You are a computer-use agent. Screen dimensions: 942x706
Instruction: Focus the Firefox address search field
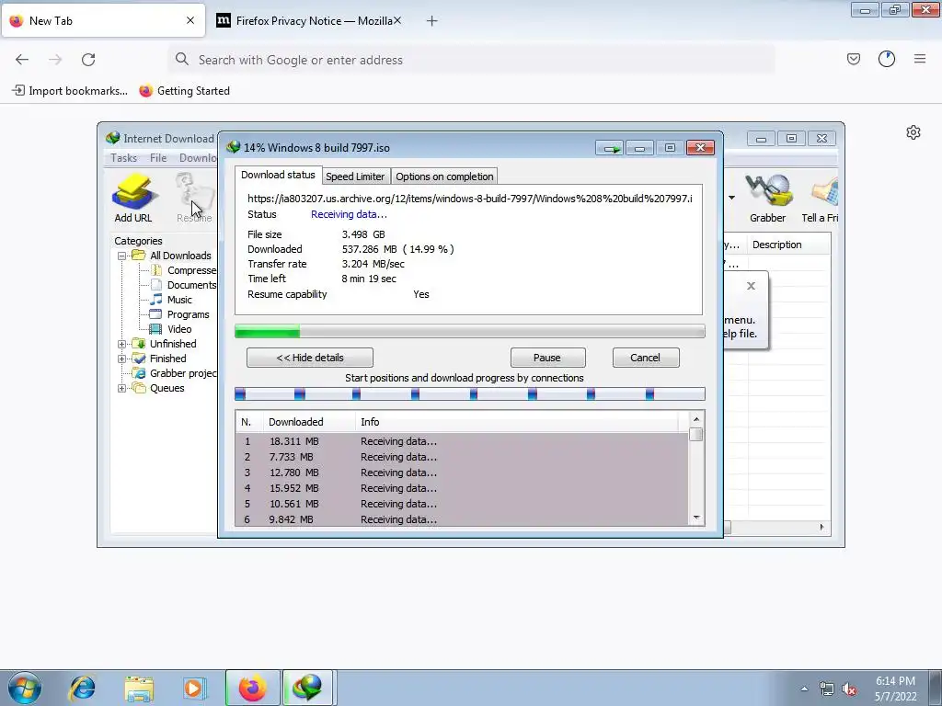pyautogui.click(x=472, y=60)
